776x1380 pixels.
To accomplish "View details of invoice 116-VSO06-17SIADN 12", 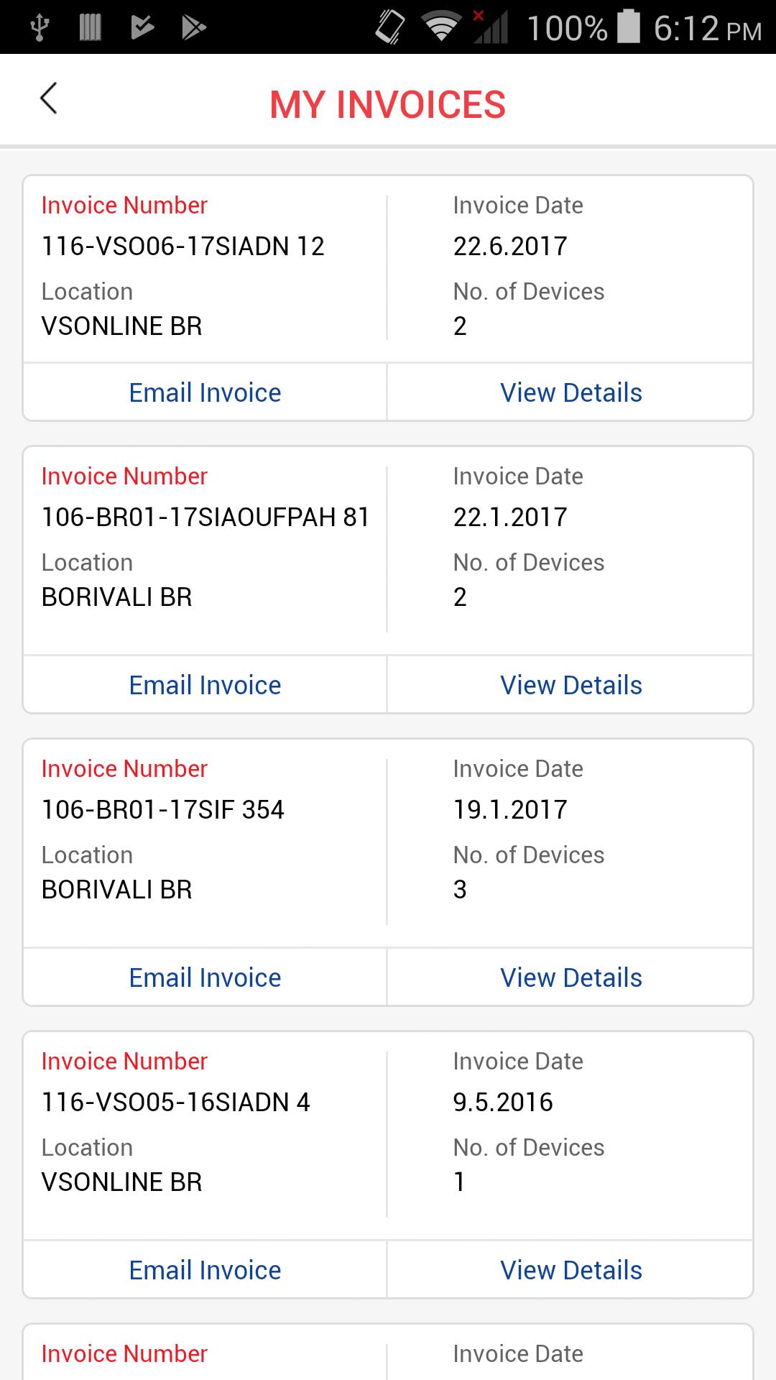I will 571,392.
